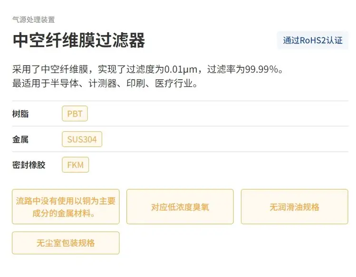Open the 气源处理装置 category link
The image size is (356, 277).
[x=33, y=19]
